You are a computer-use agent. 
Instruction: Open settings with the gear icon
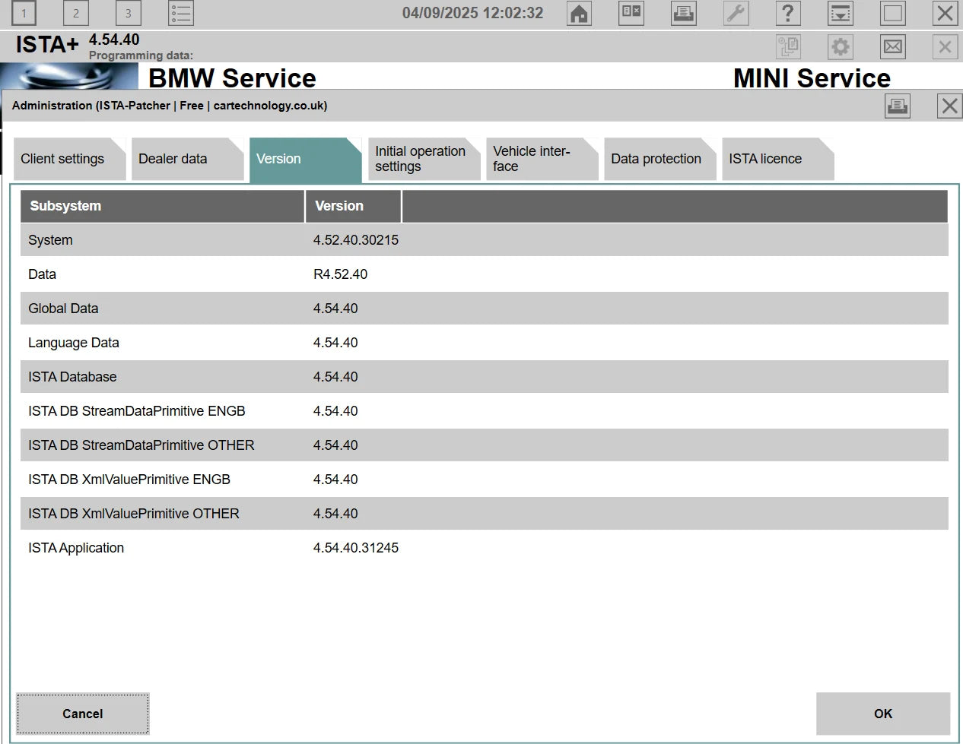(x=840, y=46)
